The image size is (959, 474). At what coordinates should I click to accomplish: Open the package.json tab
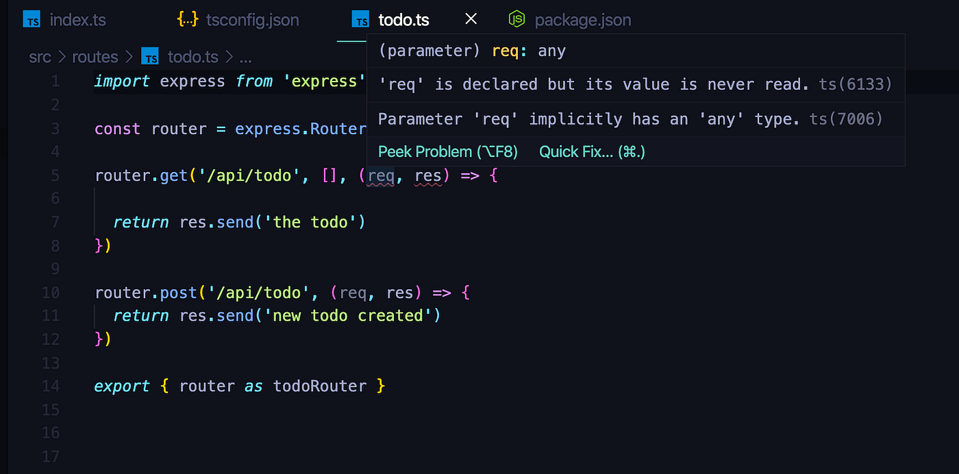pyautogui.click(x=582, y=20)
